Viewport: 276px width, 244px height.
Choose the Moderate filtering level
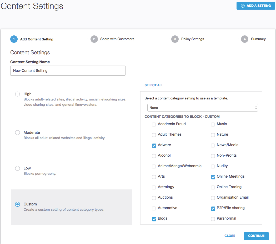(x=18, y=132)
